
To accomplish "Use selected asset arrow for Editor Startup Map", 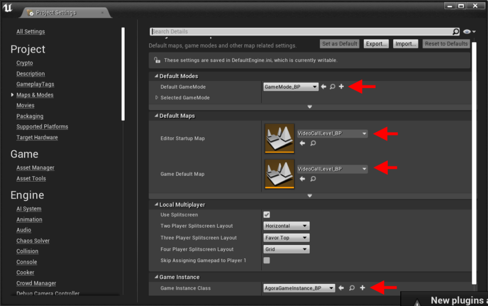I will [x=302, y=143].
